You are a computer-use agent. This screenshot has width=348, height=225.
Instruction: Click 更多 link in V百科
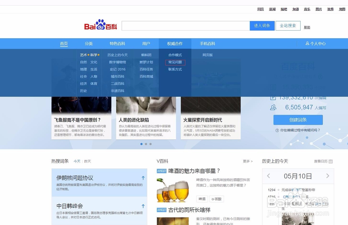point(248,161)
